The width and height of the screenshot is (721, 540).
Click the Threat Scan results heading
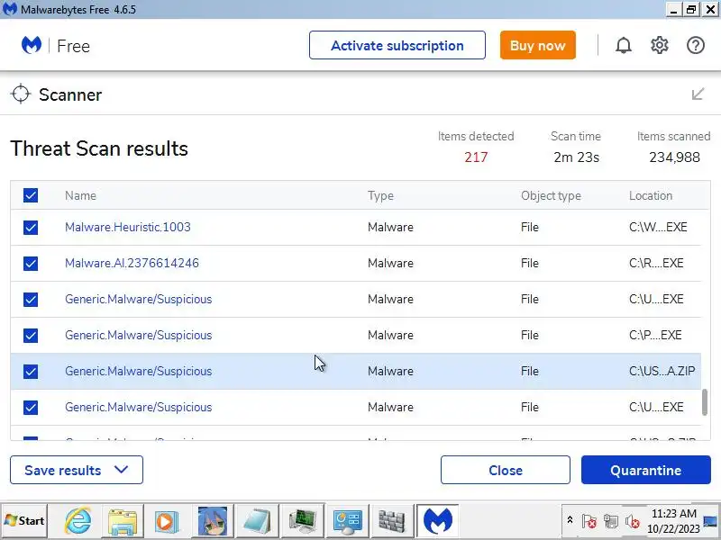(99, 148)
